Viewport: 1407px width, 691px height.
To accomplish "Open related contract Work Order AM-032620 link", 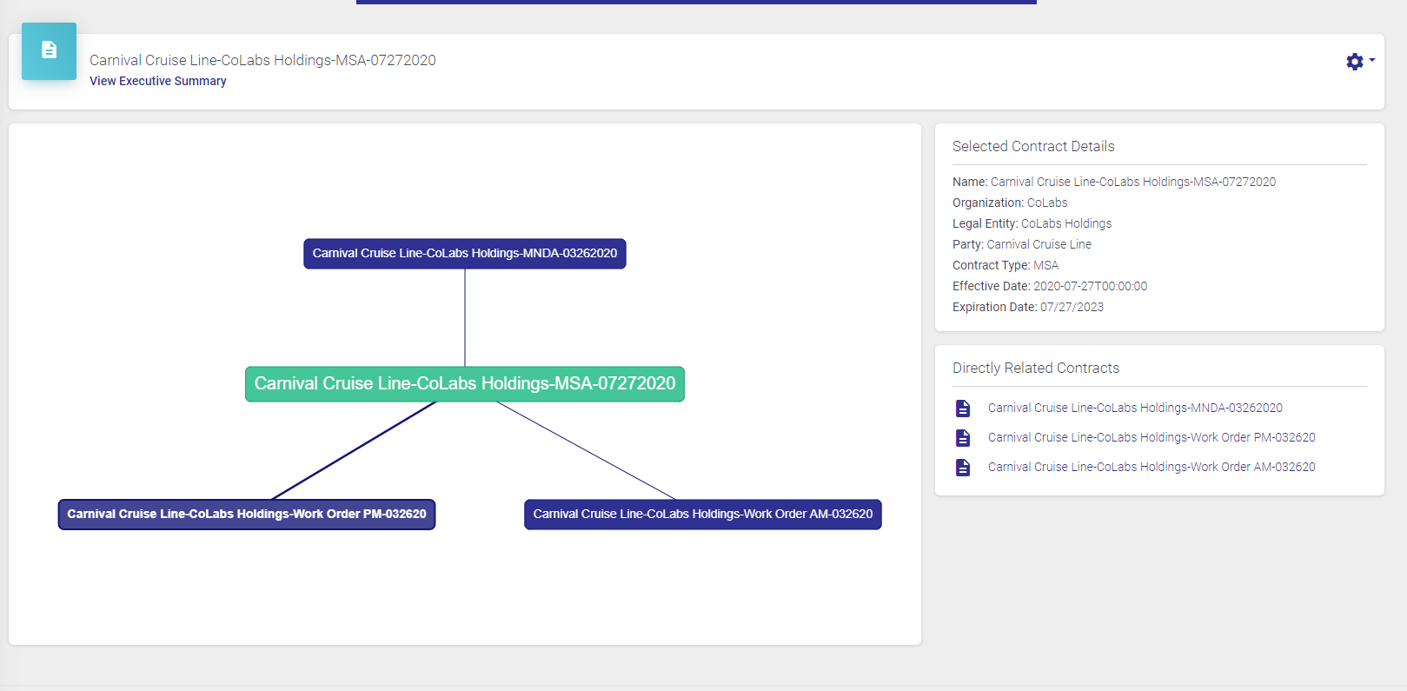I will pyautogui.click(x=1151, y=467).
